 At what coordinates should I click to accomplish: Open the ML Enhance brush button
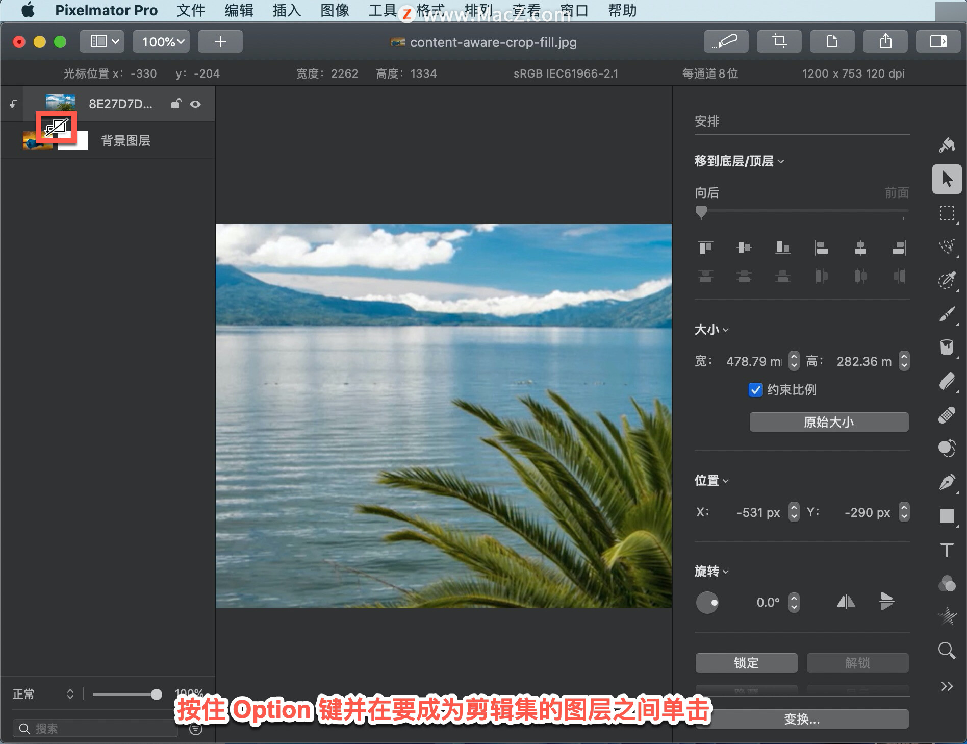click(726, 41)
